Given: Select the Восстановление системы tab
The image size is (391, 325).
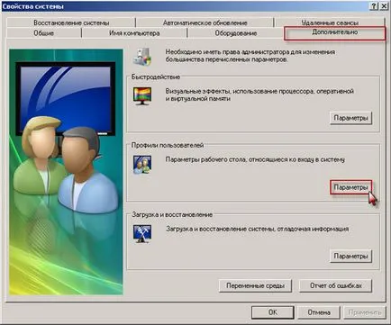Looking at the screenshot, I should (x=71, y=23).
